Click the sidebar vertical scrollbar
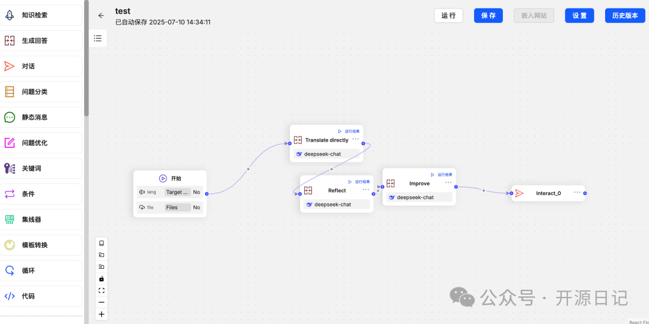Screen dimensions: 649x324 tap(86, 58)
